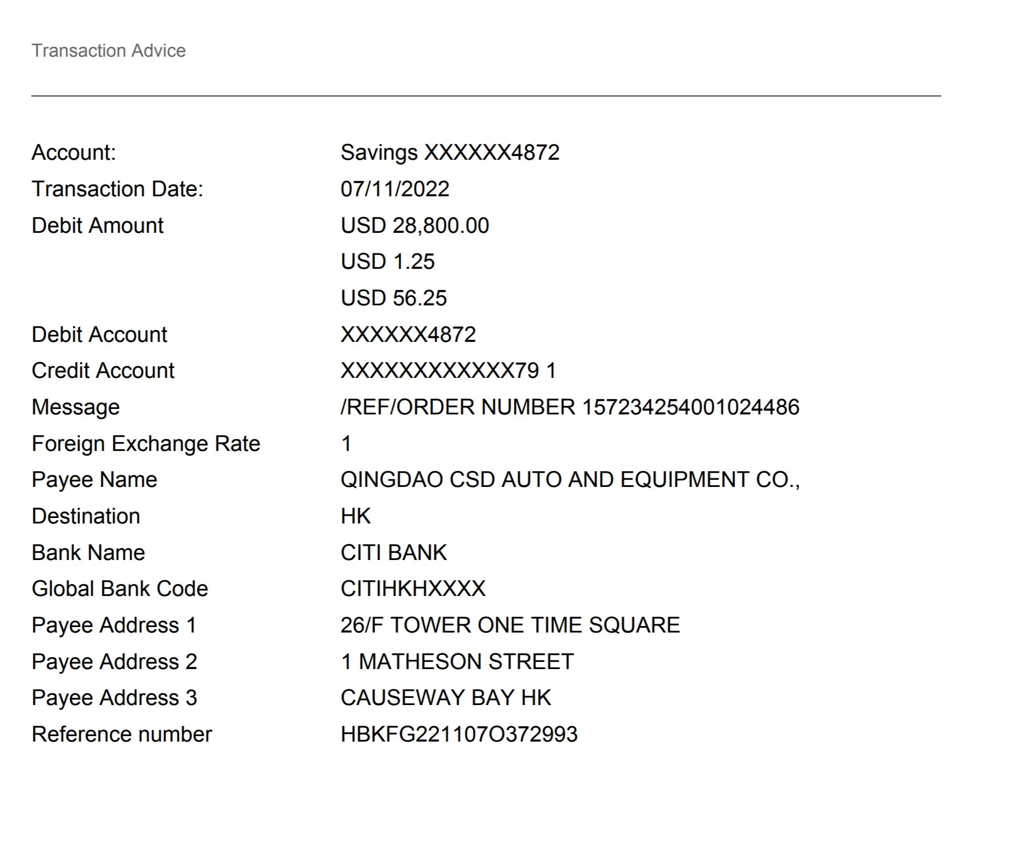Click the order number message text
This screenshot has width=1034, height=849.
click(x=569, y=407)
